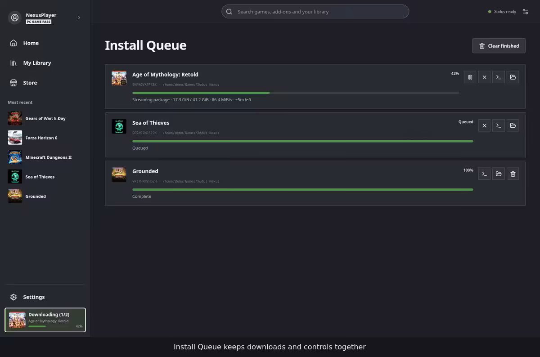Click the search magnifier icon
540x357 pixels.
pos(229,12)
